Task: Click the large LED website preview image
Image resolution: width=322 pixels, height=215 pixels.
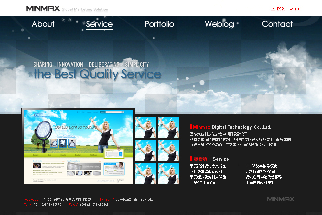Action: [x=78, y=147]
